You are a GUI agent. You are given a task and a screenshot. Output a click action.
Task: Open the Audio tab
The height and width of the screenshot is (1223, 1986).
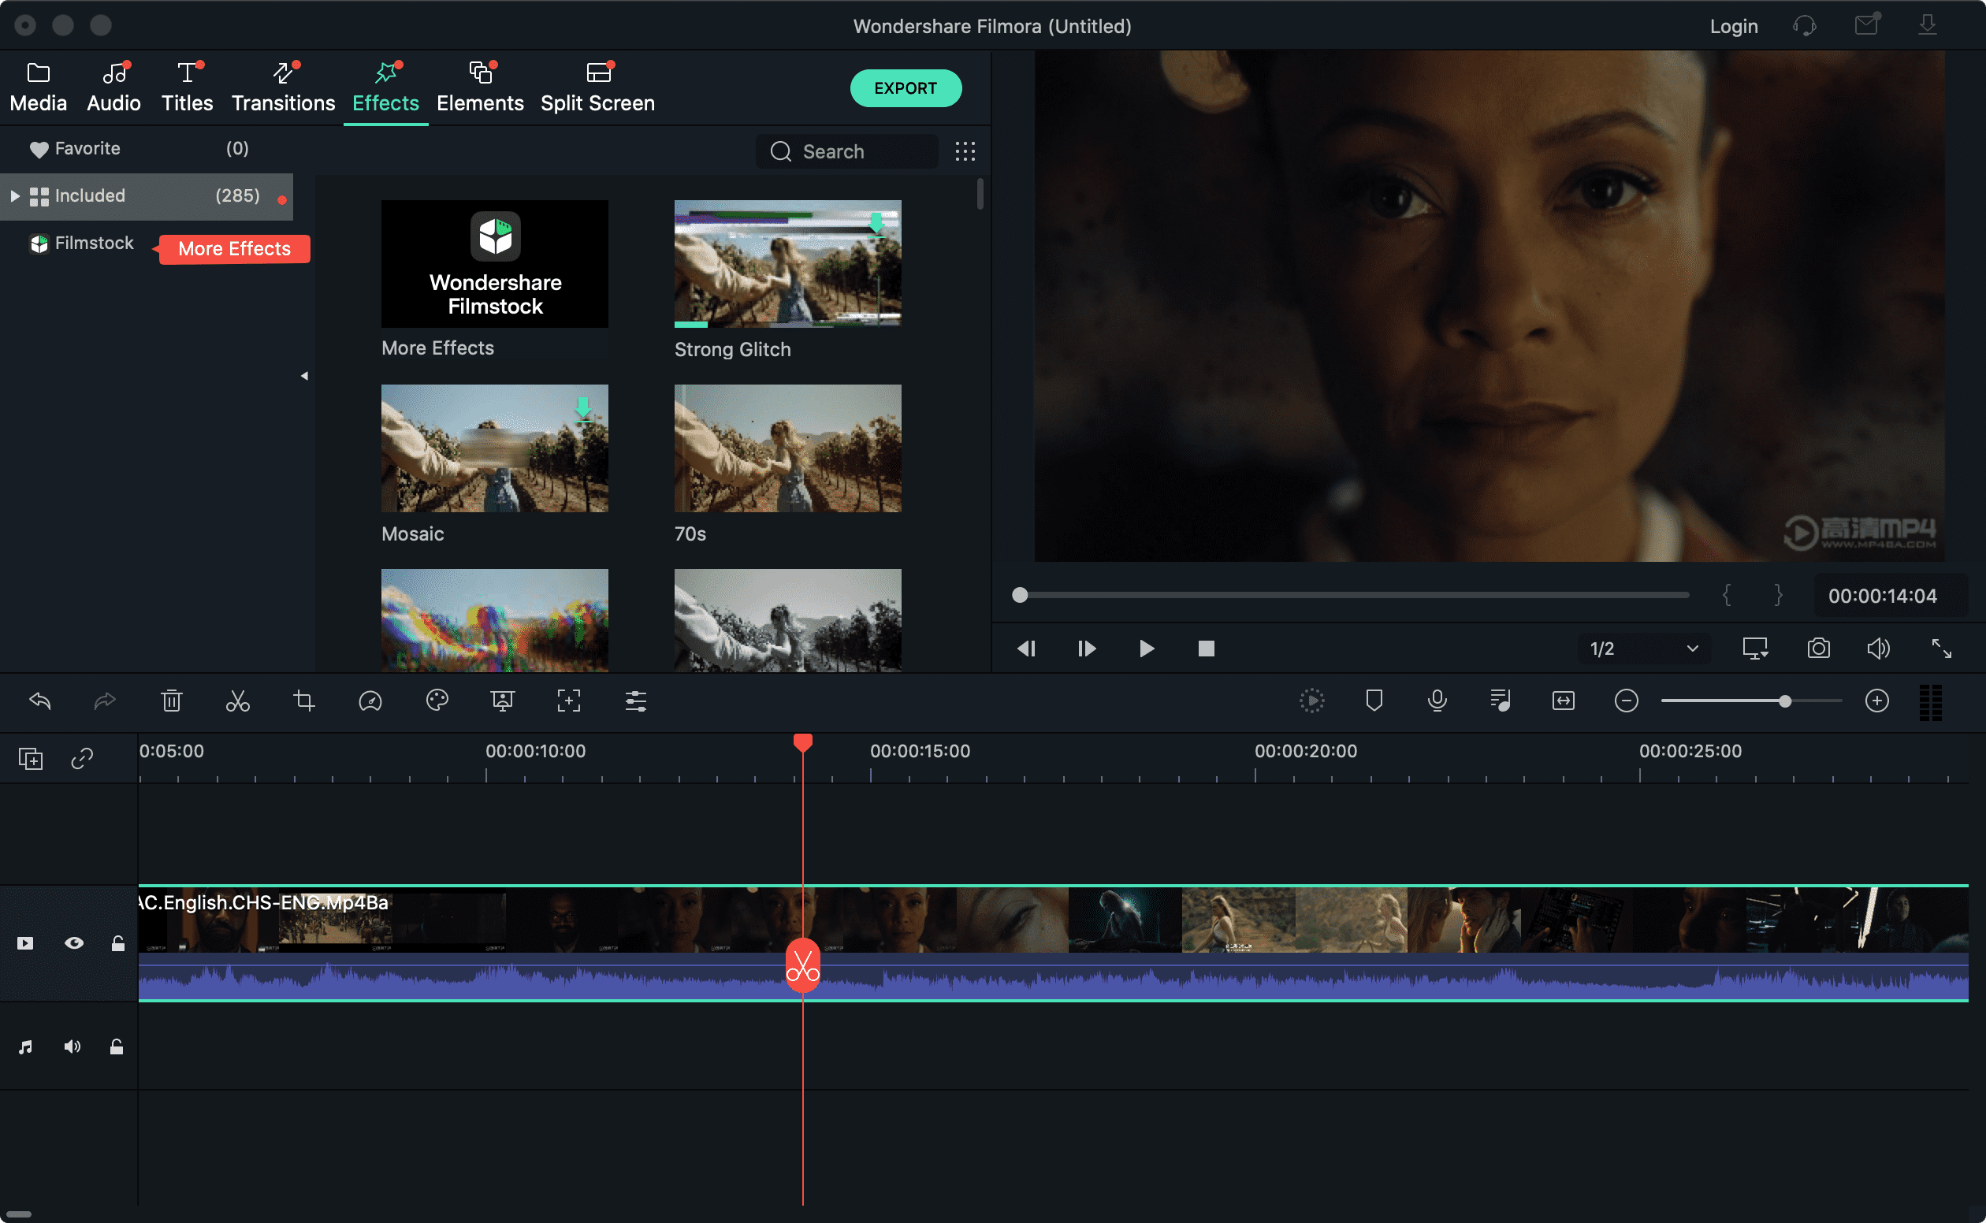point(114,87)
